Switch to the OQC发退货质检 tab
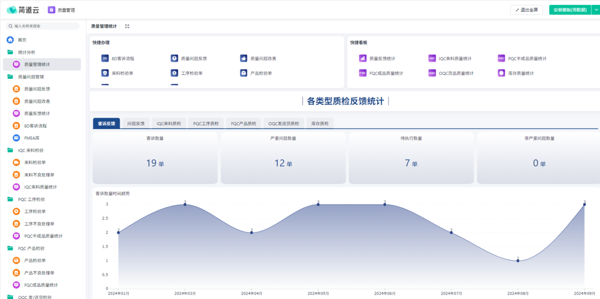This screenshot has width=600, height=299. coord(283,123)
